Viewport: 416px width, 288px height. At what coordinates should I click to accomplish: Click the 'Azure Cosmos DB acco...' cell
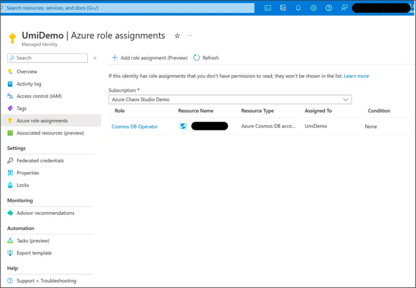coord(268,126)
